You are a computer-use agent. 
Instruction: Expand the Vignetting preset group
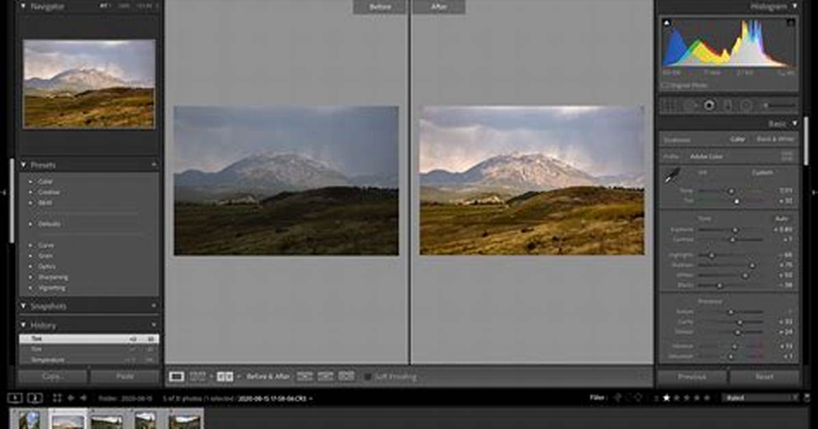pos(30,288)
